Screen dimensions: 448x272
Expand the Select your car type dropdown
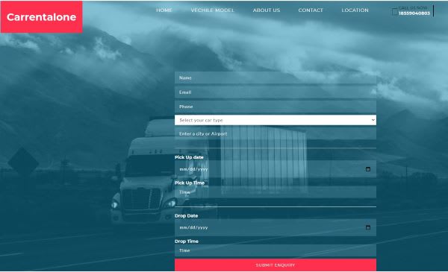tap(276, 120)
